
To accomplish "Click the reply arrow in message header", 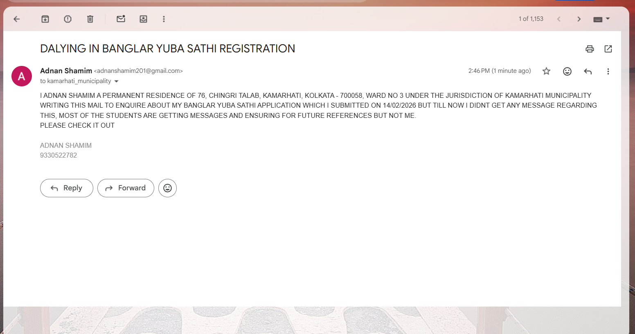I will click(588, 71).
